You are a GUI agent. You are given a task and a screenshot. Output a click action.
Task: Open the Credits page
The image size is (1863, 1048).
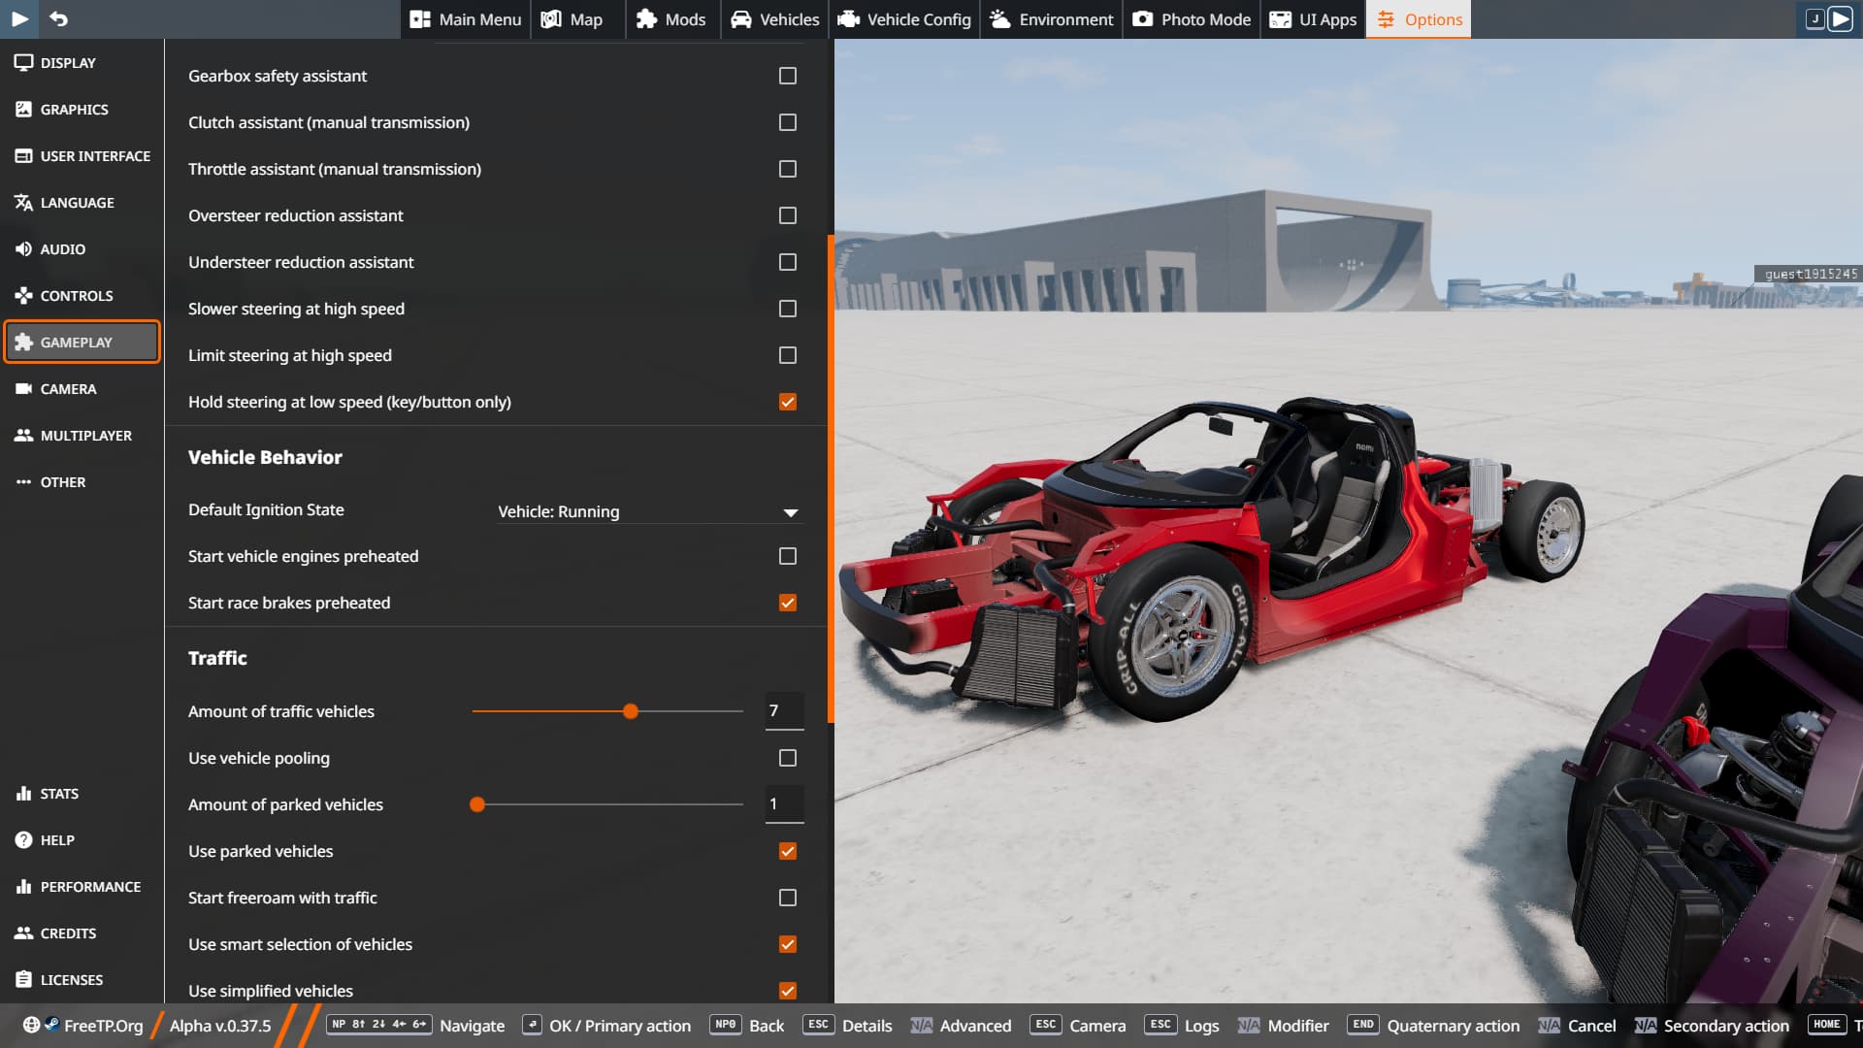pyautogui.click(x=68, y=933)
